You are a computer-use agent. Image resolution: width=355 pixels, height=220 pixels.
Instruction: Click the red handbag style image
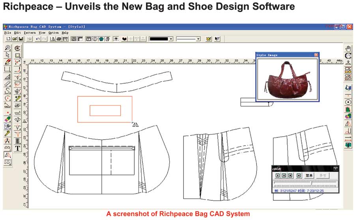[288, 79]
